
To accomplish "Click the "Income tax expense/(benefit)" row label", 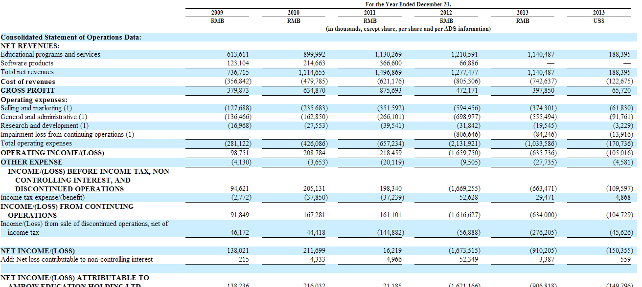I will tap(43, 197).
